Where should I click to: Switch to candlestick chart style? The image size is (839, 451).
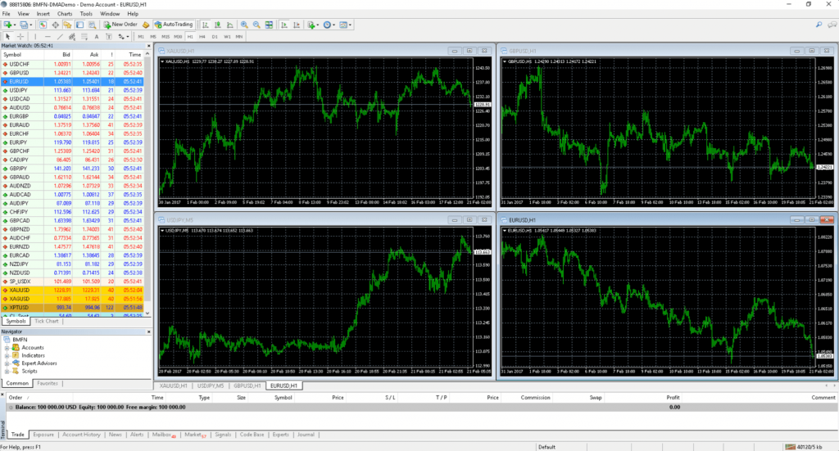[x=218, y=25]
